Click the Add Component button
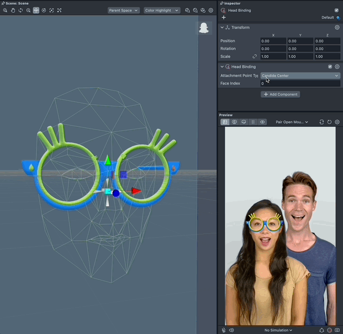343x334 pixels. (x=280, y=94)
